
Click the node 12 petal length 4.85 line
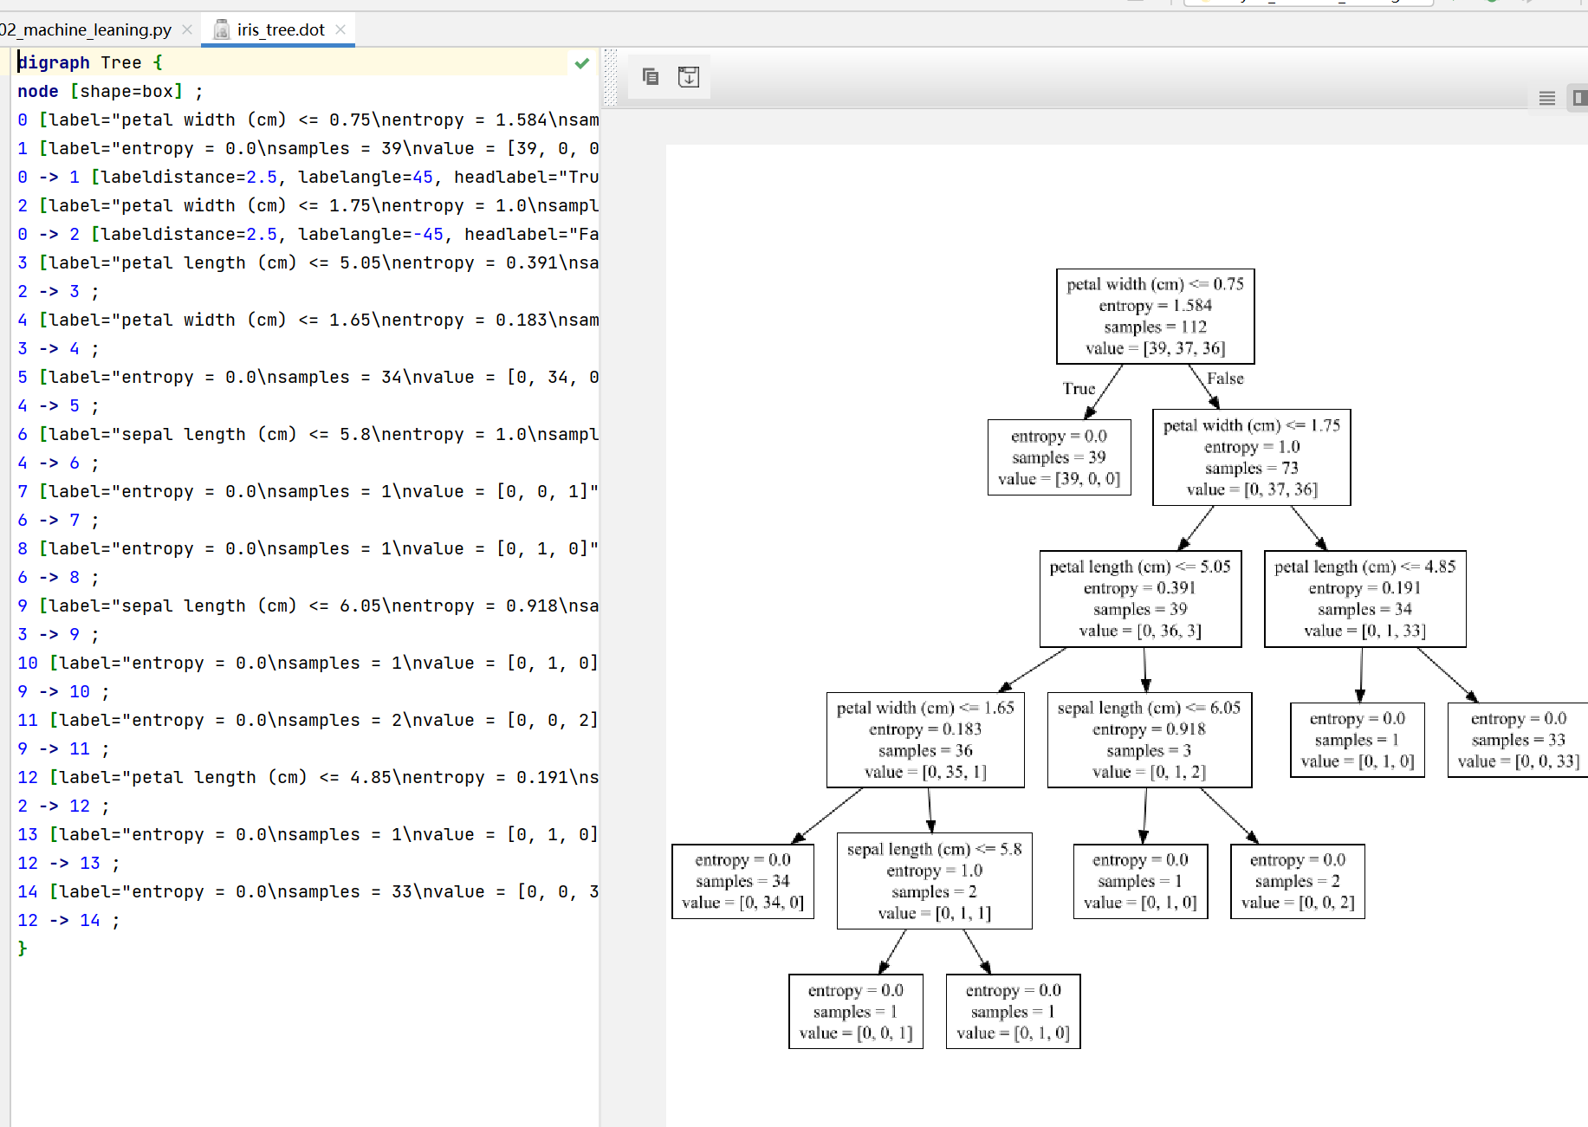point(308,777)
